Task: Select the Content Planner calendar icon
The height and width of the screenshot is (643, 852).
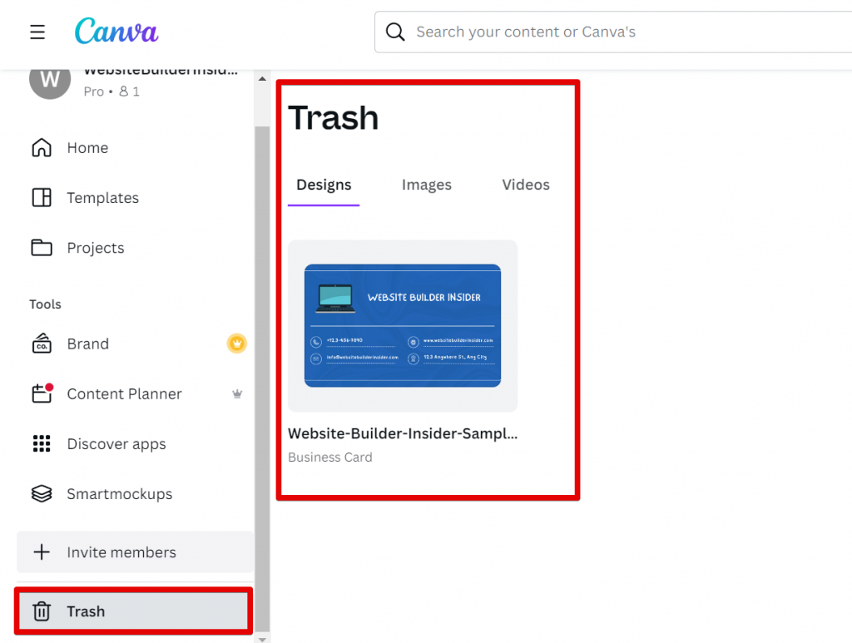Action: pyautogui.click(x=42, y=393)
